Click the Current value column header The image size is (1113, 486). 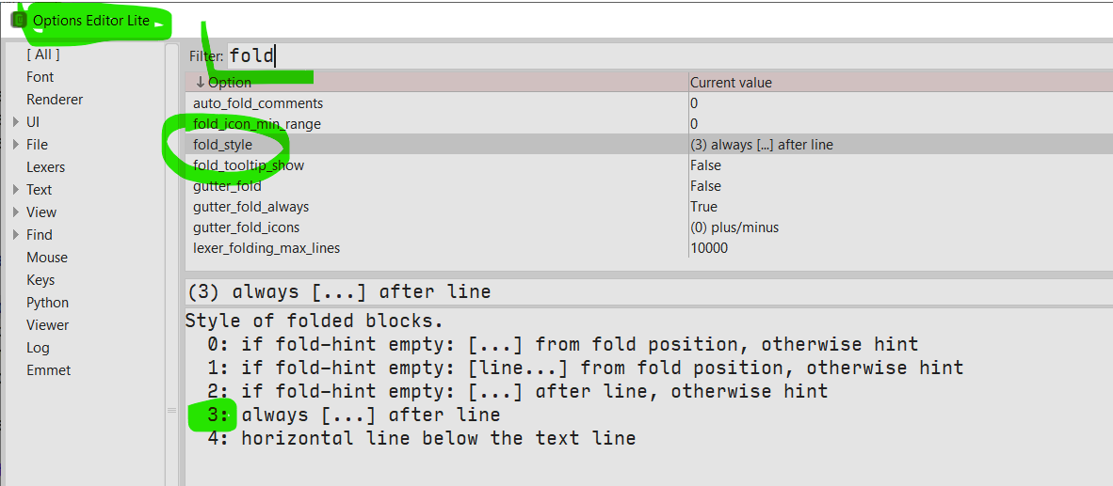click(x=731, y=83)
